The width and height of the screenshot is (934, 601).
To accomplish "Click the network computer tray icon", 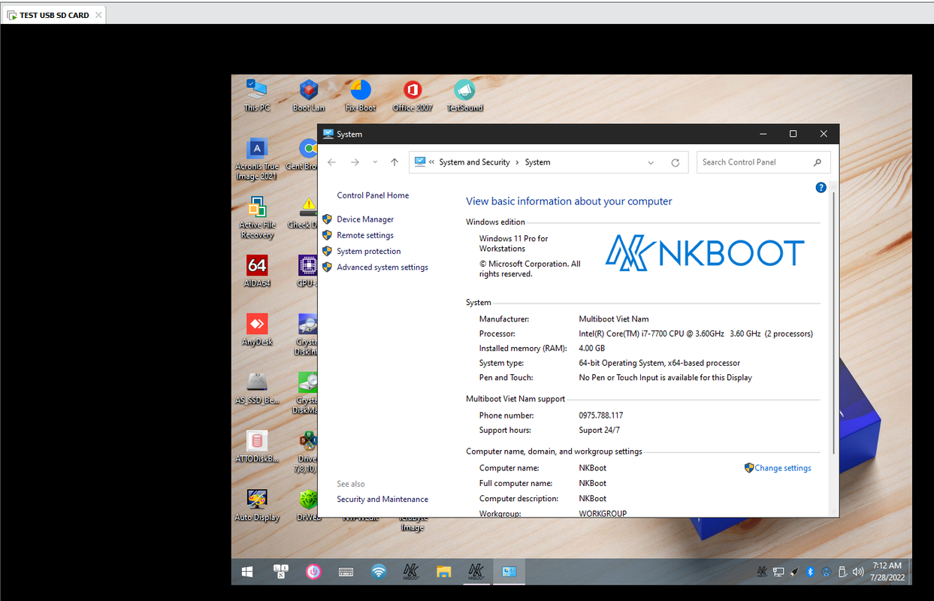I will tap(779, 572).
